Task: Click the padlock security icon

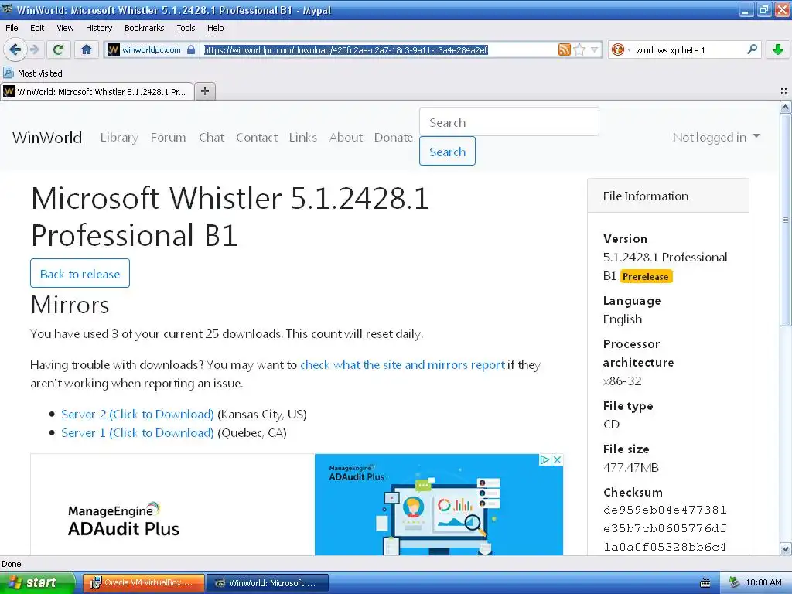Action: [191, 49]
